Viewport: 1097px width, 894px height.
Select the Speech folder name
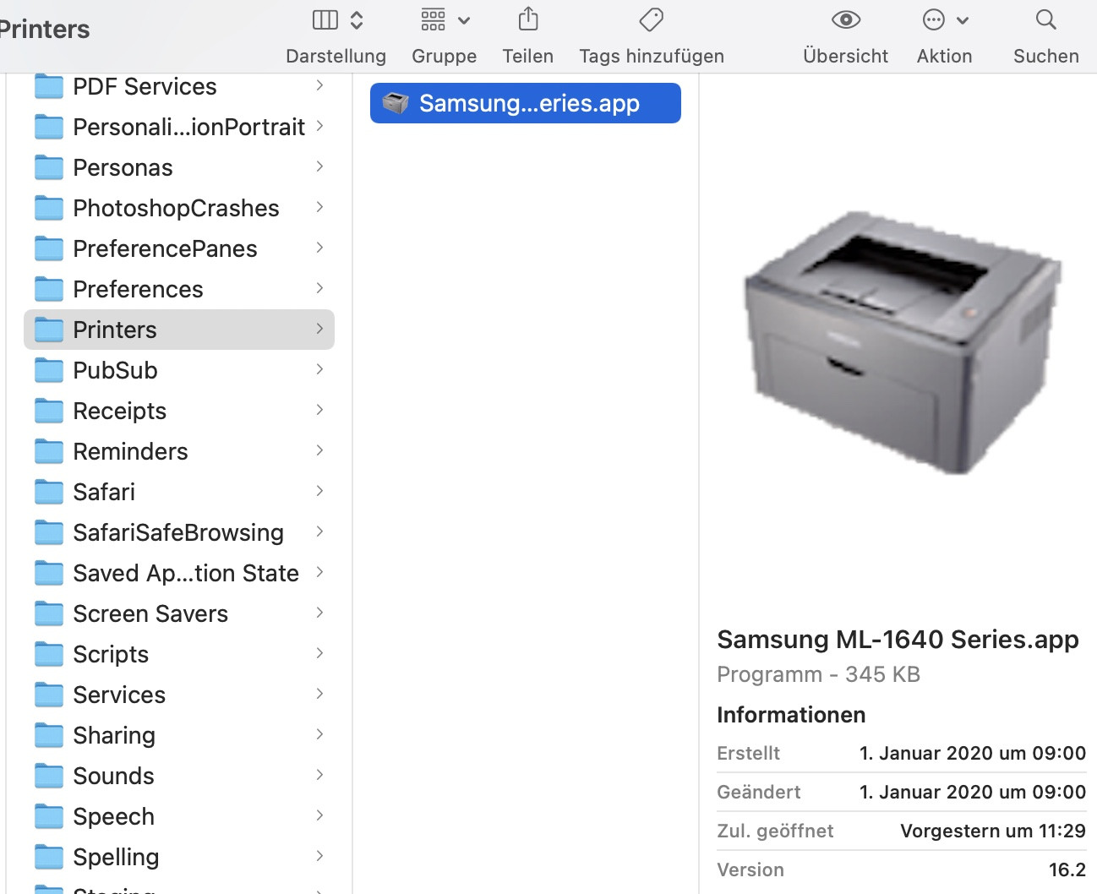click(113, 817)
